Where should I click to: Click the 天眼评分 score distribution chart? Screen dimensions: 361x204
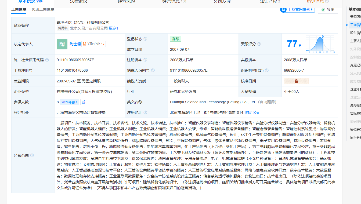coord(320,44)
